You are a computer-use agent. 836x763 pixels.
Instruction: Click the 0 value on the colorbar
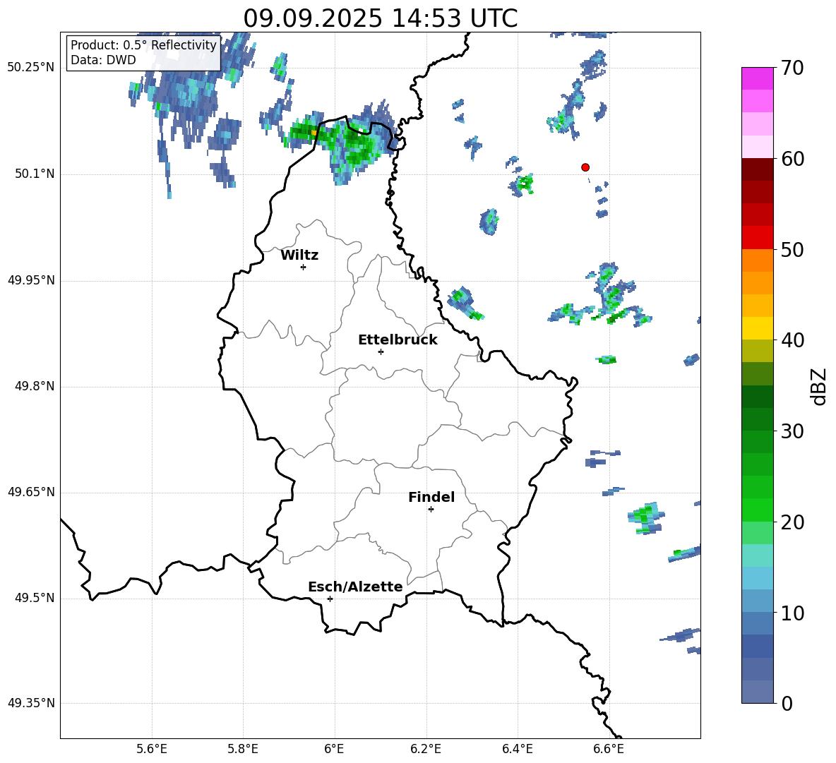[787, 704]
